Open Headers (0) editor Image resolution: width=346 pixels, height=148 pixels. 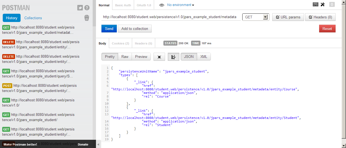coord(320,17)
